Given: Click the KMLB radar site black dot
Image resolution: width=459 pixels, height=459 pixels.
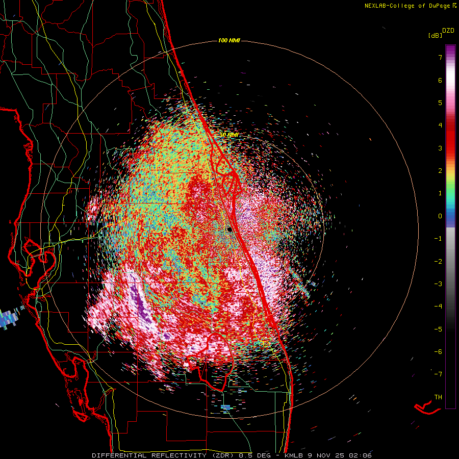Looking at the screenshot, I should 230,229.
